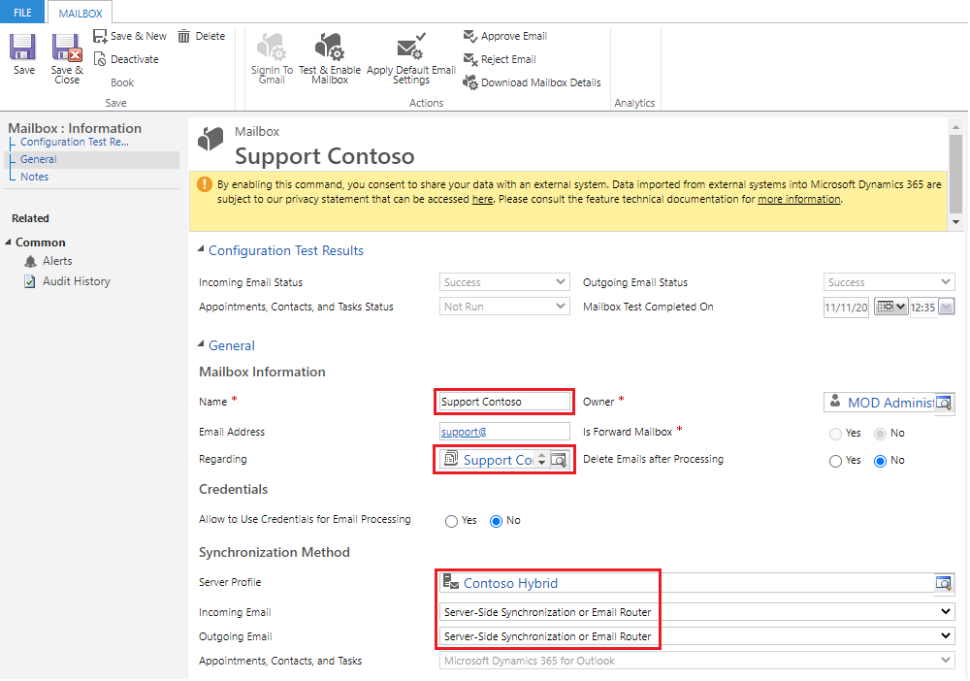
Task: Open Outgoing Email sync method dropdown
Action: click(x=697, y=636)
